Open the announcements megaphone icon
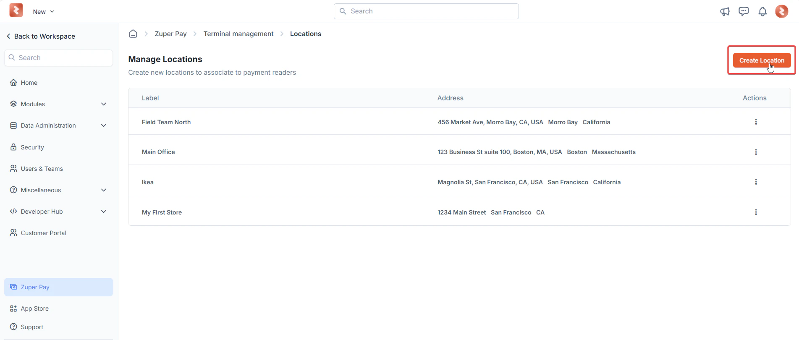The image size is (799, 340). (725, 12)
